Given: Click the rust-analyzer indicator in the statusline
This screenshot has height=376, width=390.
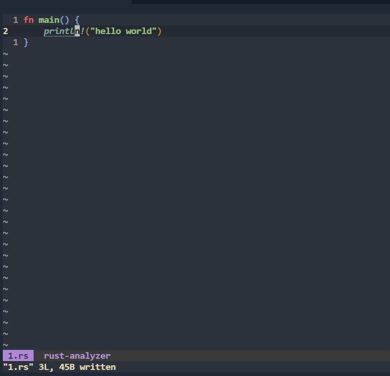Looking at the screenshot, I should click(x=77, y=355).
